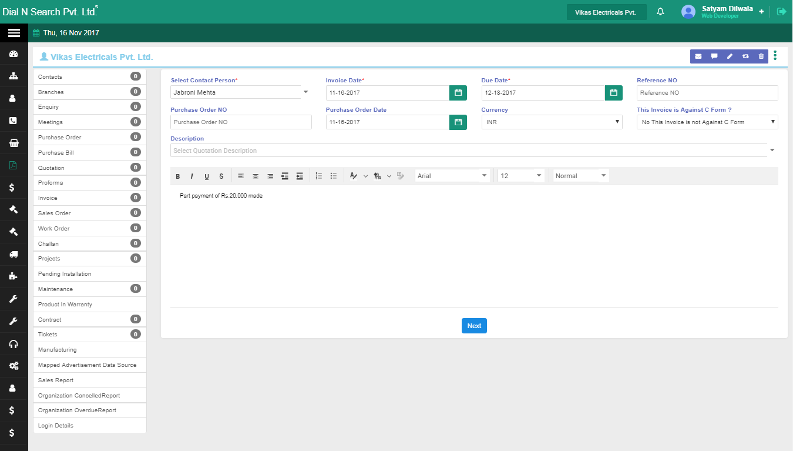793x451 pixels.
Task: Click the Purchase Order NO input field
Action: click(x=241, y=122)
